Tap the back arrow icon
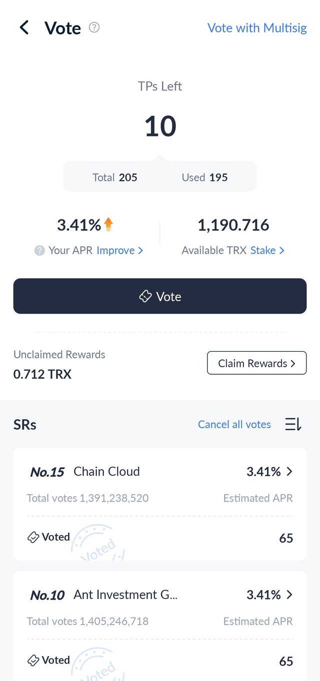 point(24,27)
